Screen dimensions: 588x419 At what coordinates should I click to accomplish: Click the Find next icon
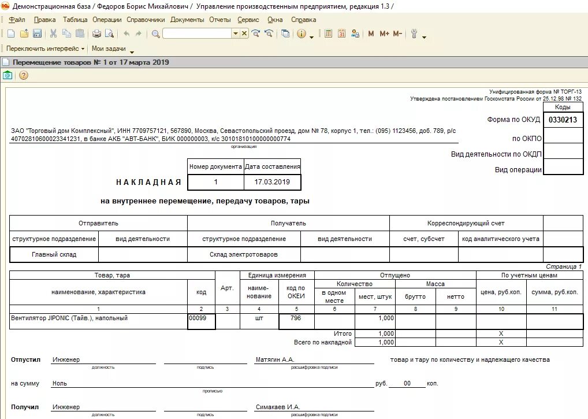point(256,34)
